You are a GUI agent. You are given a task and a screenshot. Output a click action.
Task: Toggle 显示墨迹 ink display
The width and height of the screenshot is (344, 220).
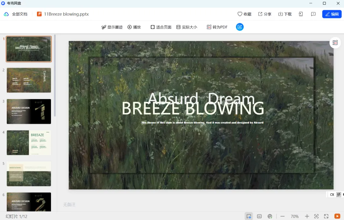pyautogui.click(x=112, y=27)
